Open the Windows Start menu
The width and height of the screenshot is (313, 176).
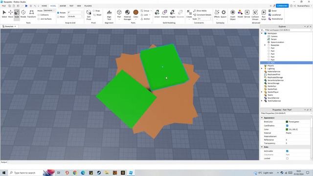(4, 173)
